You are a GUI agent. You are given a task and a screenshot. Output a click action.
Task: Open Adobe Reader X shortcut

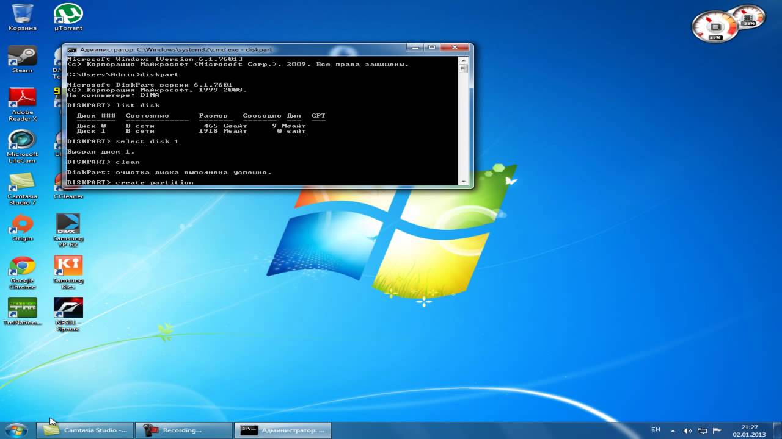(23, 104)
